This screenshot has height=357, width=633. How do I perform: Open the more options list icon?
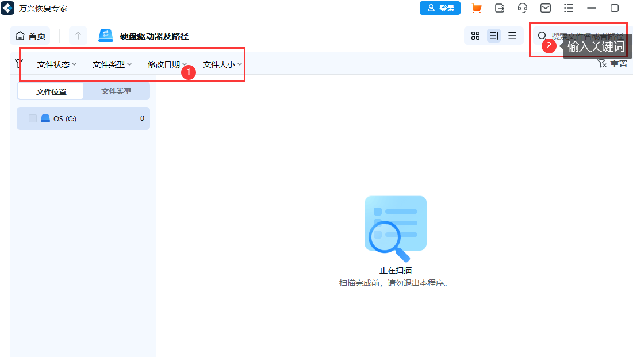[x=568, y=8]
